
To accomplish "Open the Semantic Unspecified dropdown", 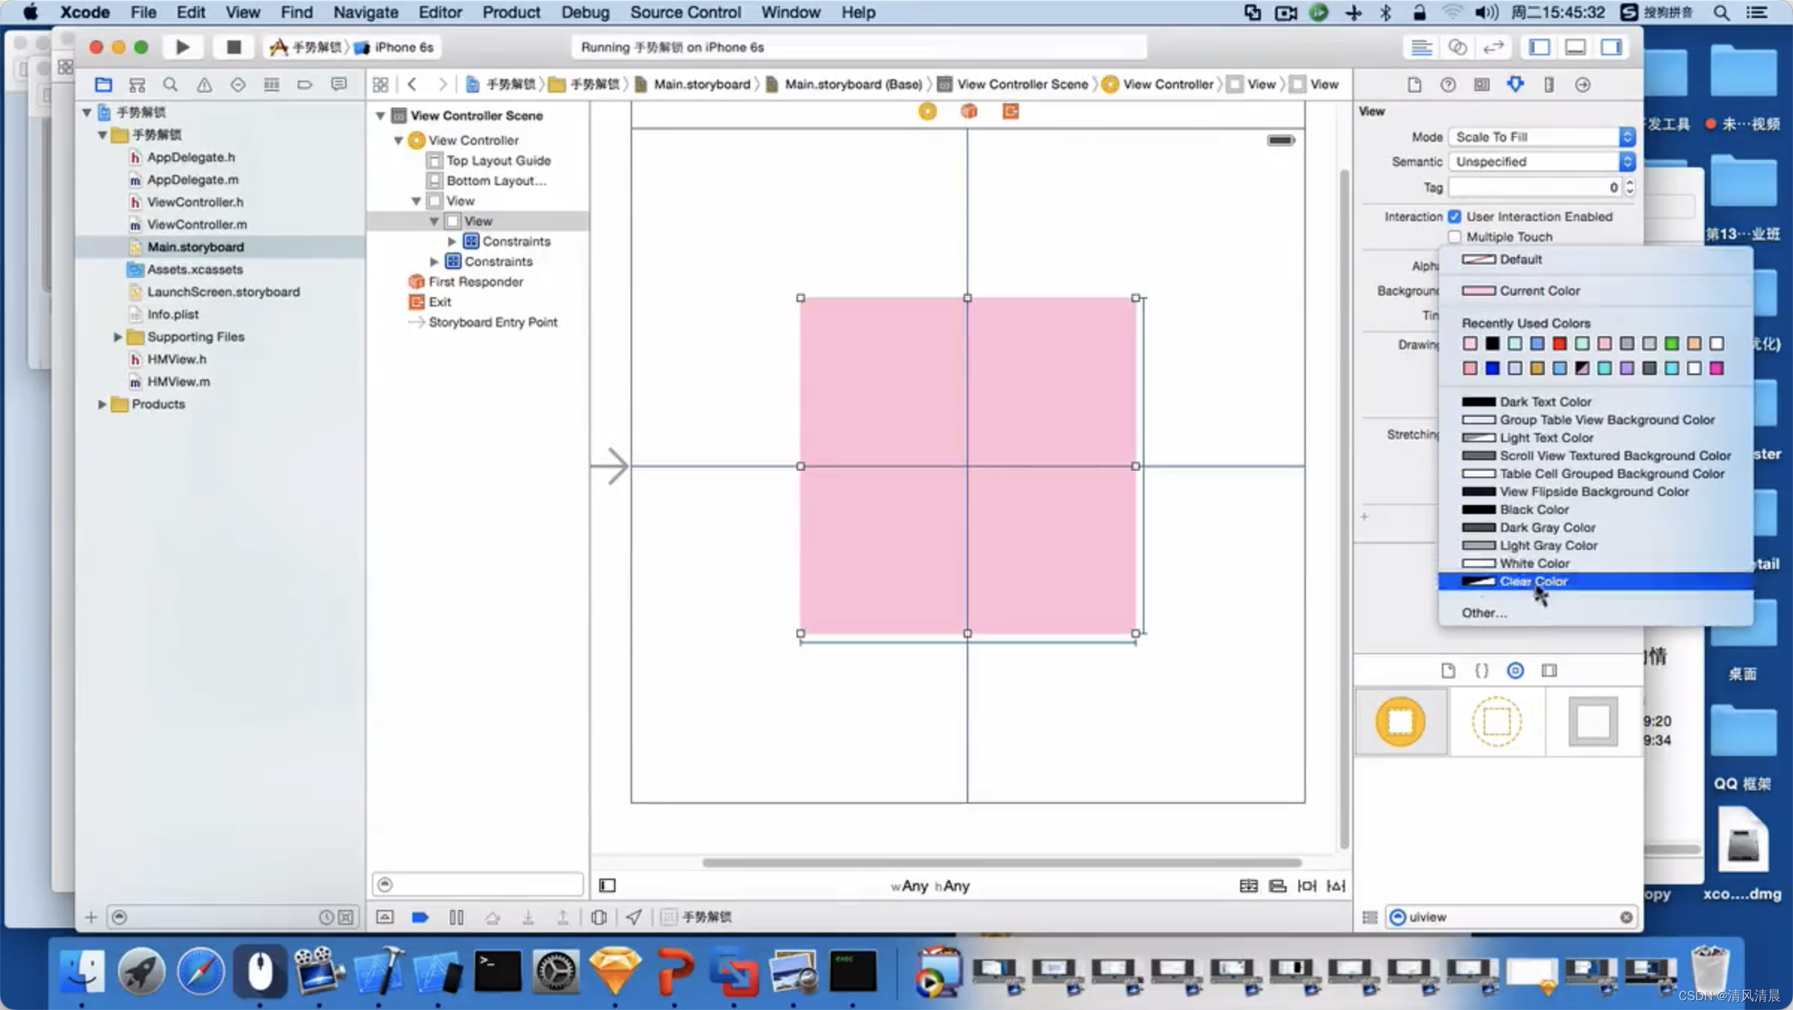I will 1541,161.
